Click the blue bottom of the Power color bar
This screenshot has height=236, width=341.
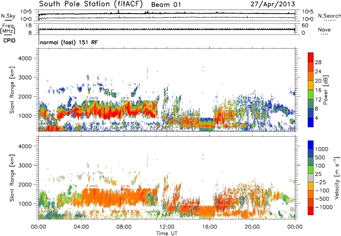311,122
